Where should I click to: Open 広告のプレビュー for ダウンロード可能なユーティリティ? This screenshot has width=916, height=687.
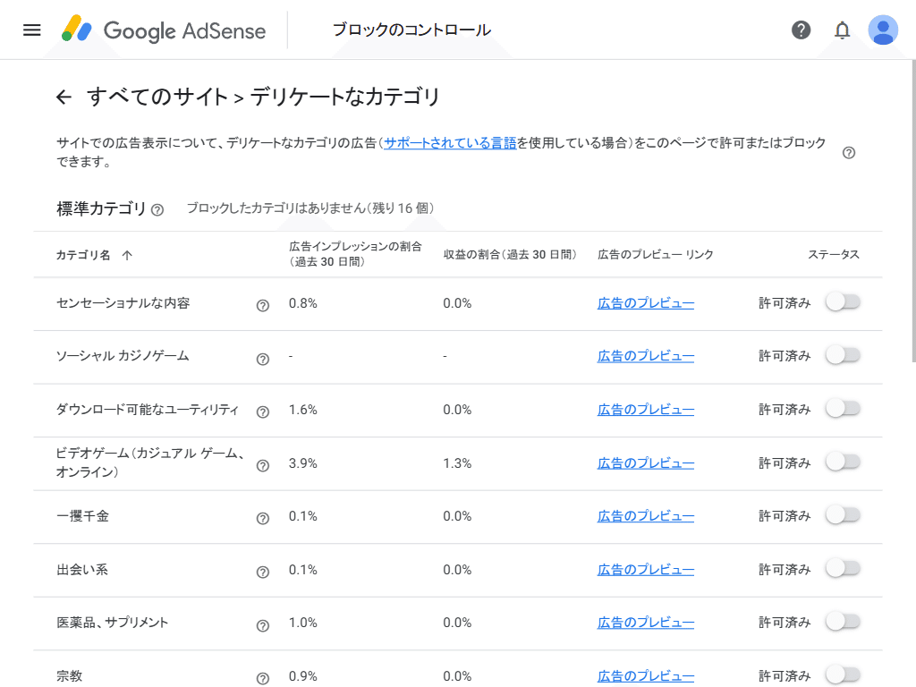pyautogui.click(x=646, y=410)
